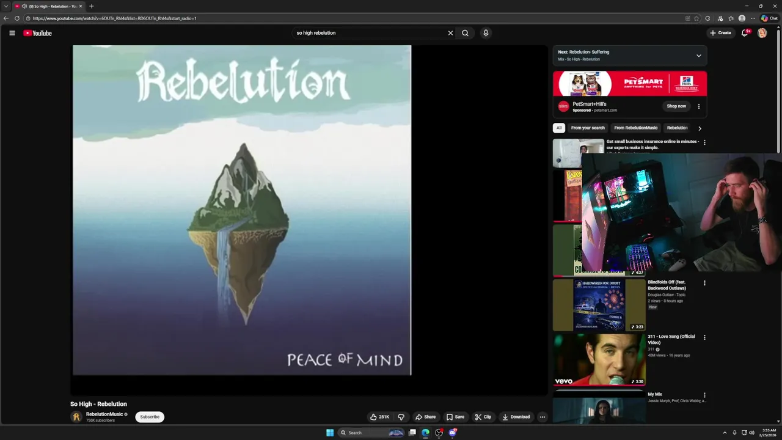Open browser settings and more ellipsis
The width and height of the screenshot is (782, 440).
coord(752,18)
